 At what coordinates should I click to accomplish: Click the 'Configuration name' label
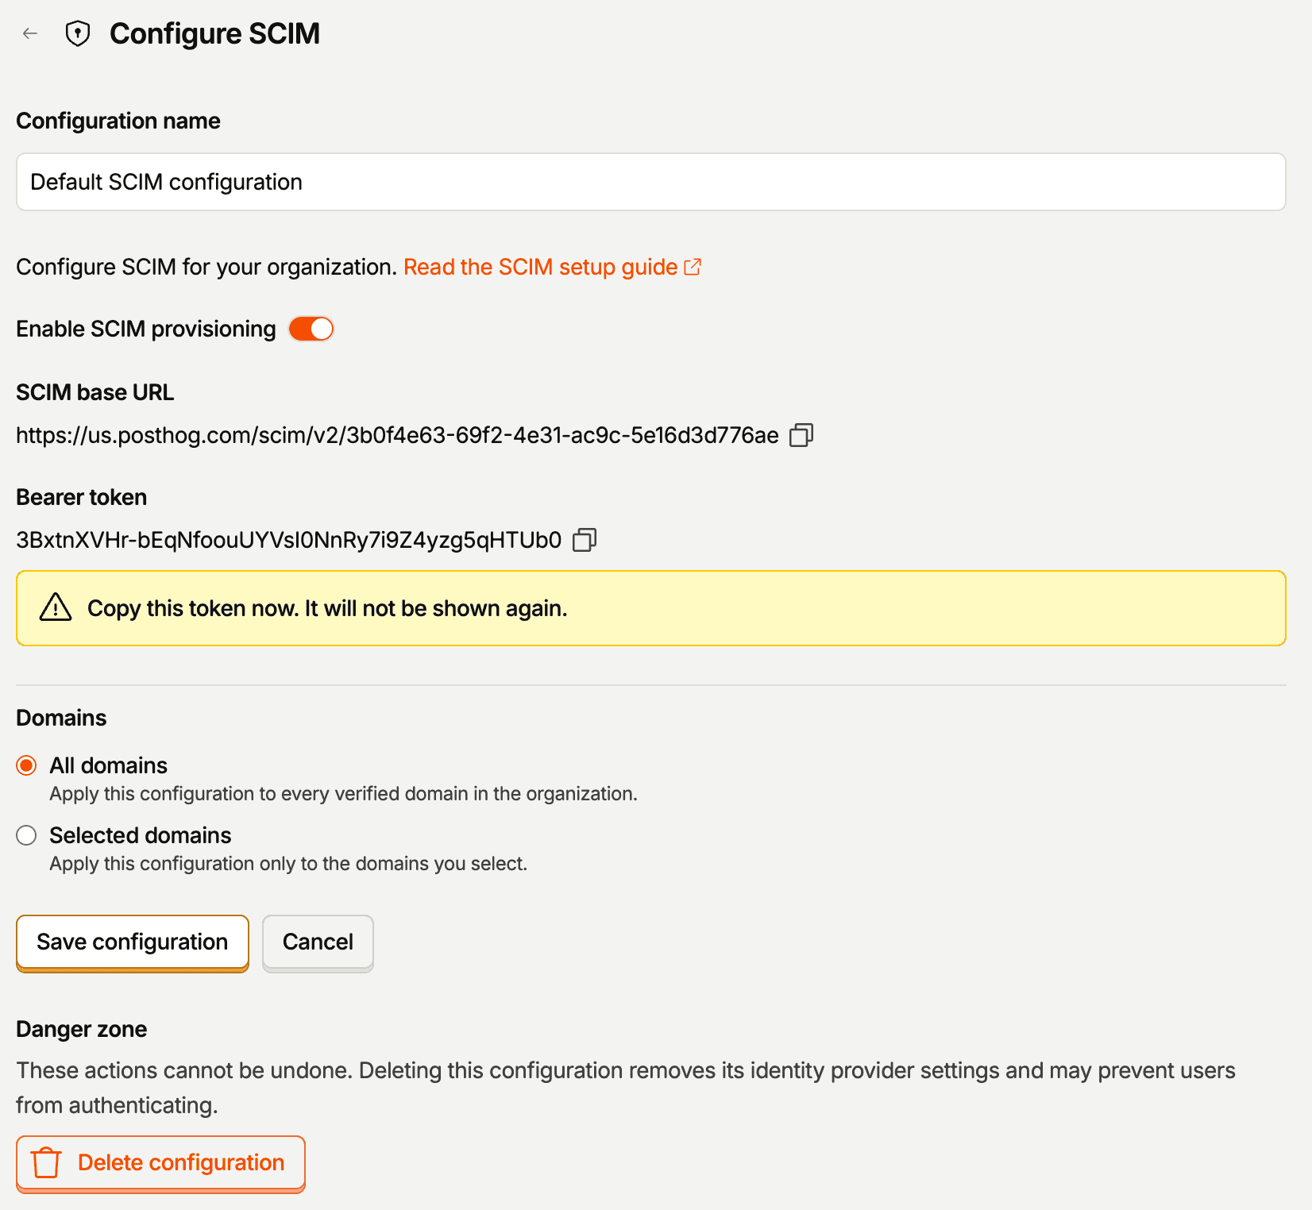118,121
